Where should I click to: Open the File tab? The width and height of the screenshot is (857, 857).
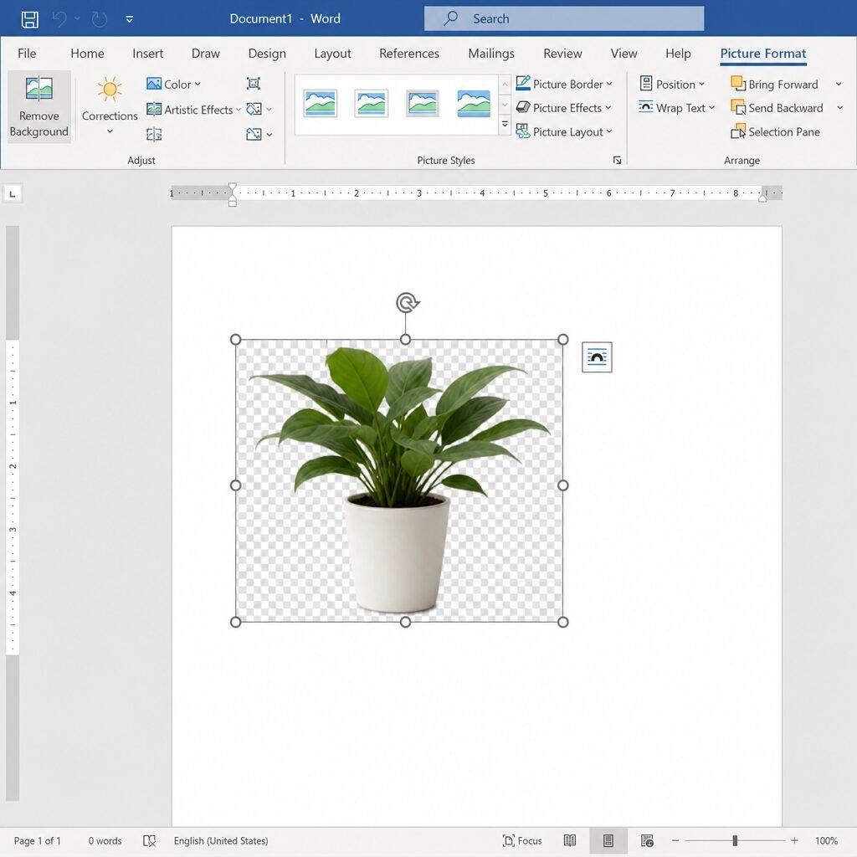point(27,54)
